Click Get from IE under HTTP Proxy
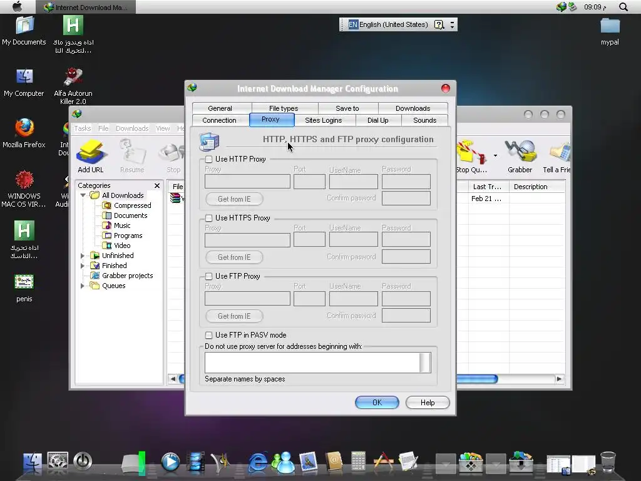The width and height of the screenshot is (641, 481). click(x=234, y=199)
